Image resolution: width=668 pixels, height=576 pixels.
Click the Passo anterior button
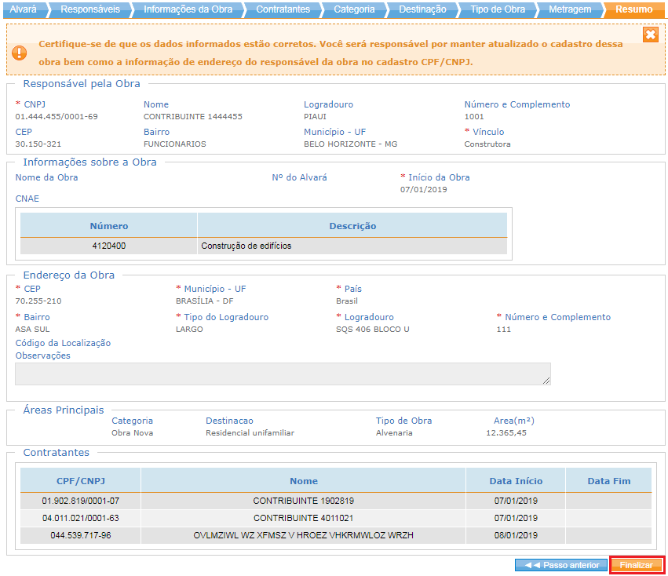pos(560,564)
